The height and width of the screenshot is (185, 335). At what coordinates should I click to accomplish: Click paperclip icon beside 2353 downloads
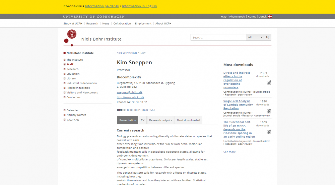pos(269,83)
